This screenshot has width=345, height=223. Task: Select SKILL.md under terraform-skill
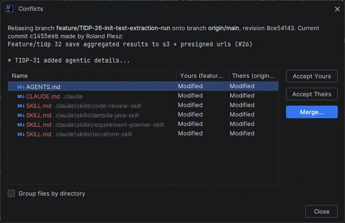(x=143, y=134)
